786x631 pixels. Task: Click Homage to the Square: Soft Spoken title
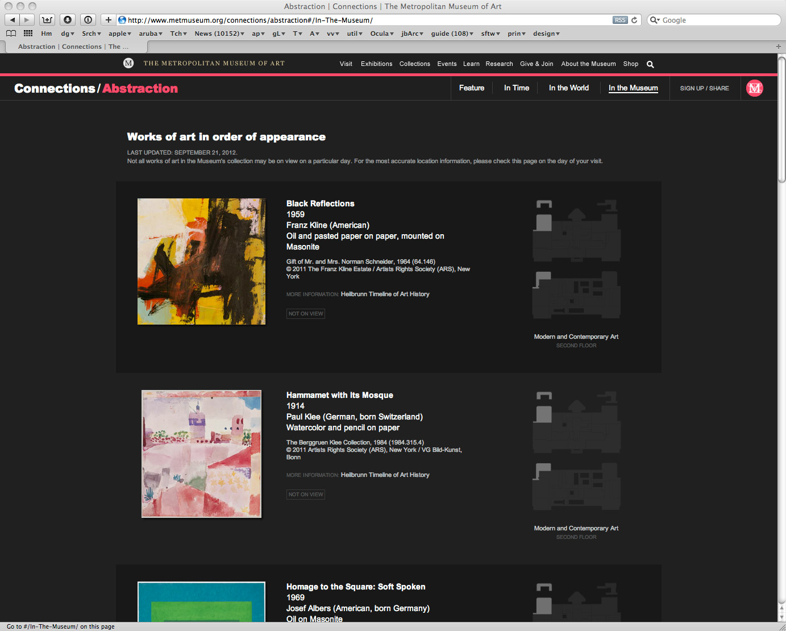click(x=356, y=587)
